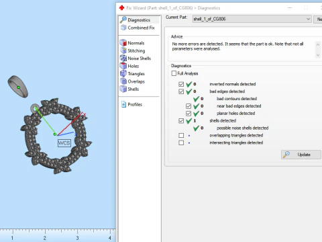Select the Holes icon in sidebar
This screenshot has width=322, height=242.
tap(123, 66)
